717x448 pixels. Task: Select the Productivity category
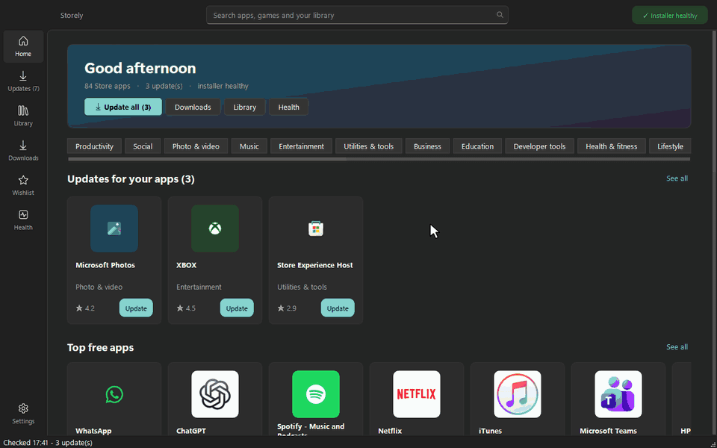coord(94,146)
